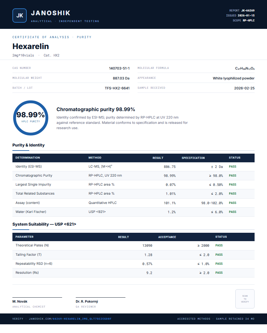The image size is (267, 333).
Task: Click ACCREDITED METHODS footer text
Action: [x=194, y=319]
